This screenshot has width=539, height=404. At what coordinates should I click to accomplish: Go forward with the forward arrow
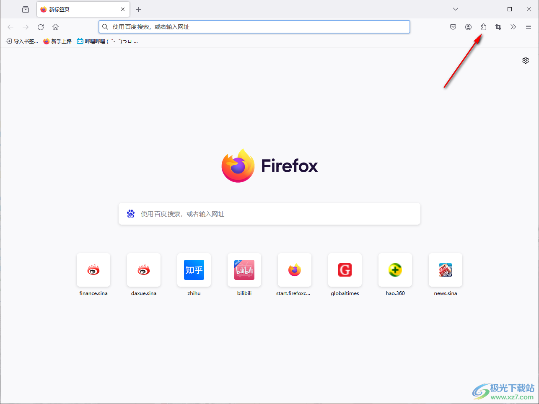26,27
